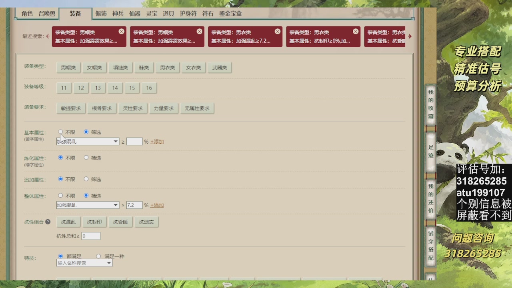Switch to the 灵宝 tab

(x=152, y=14)
